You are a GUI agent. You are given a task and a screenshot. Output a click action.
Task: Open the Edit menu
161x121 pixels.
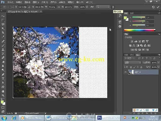point(19,2)
